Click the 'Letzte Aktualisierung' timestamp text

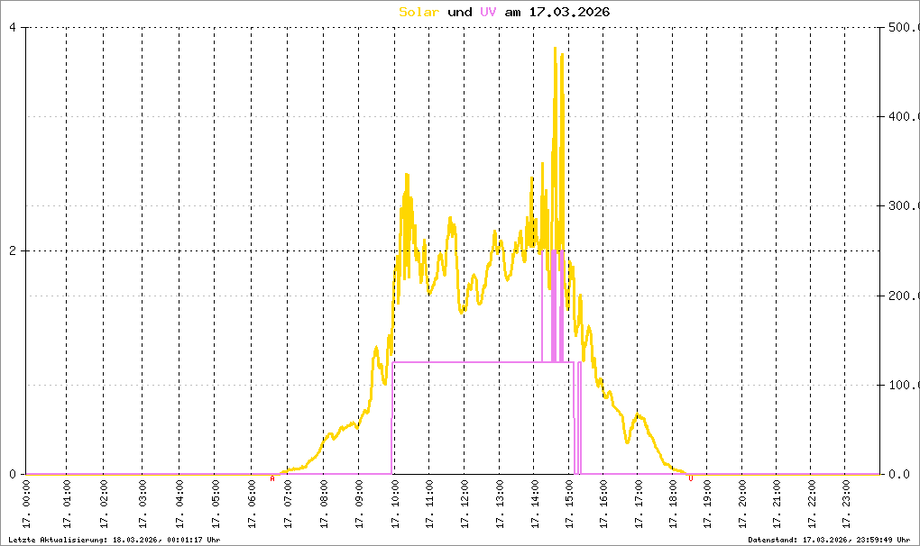click(x=115, y=540)
